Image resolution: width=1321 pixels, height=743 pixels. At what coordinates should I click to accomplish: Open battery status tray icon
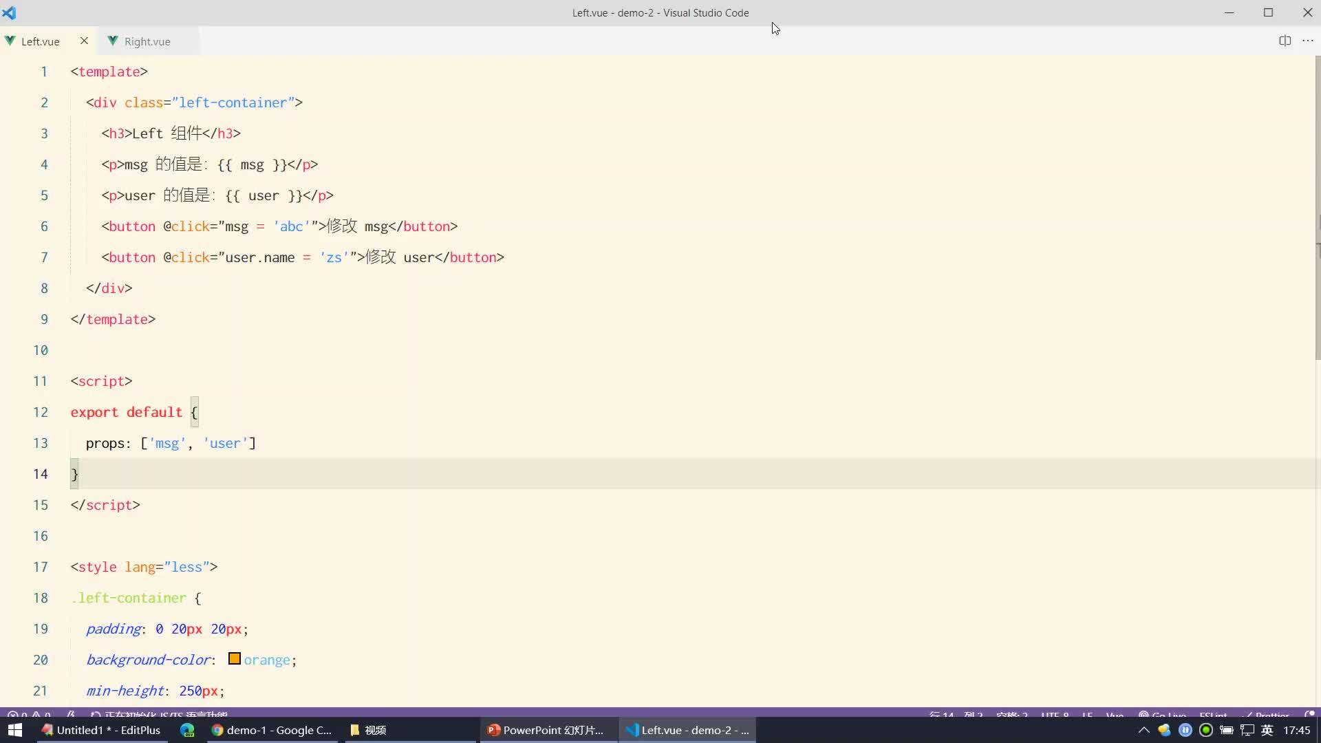[1226, 730]
